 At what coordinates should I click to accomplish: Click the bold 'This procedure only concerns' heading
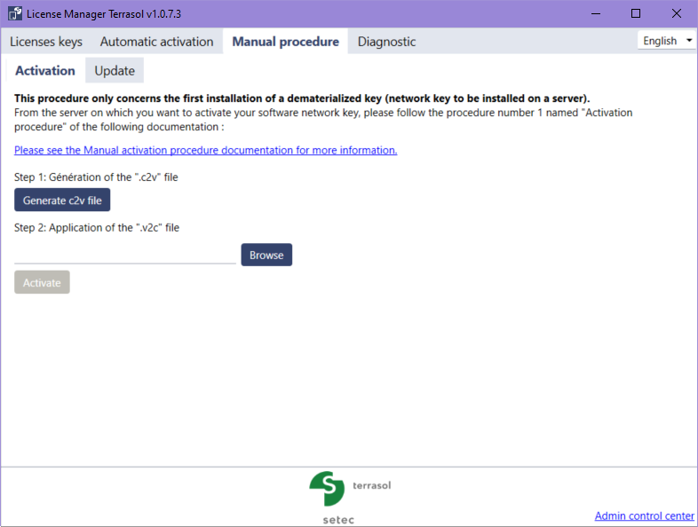302,98
